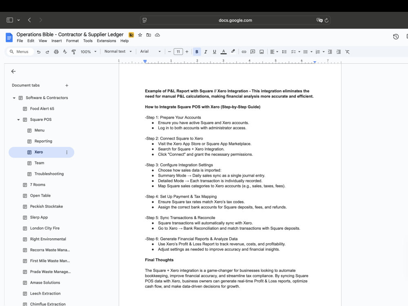The image size is (408, 306).
Task: Open the London City Fire tab
Action: pos(45,228)
